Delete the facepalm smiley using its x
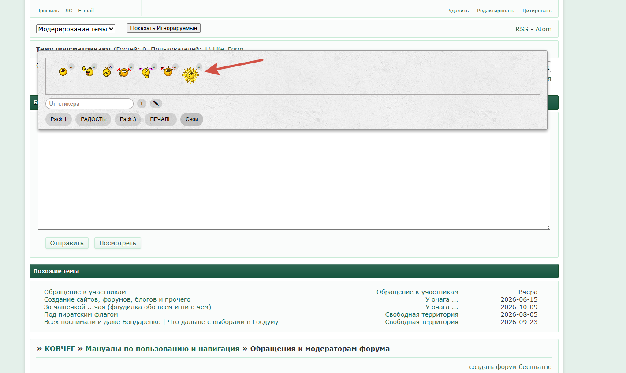626x373 pixels. click(x=111, y=66)
